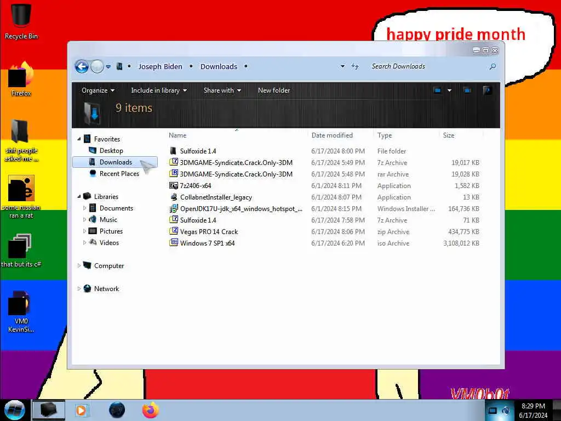Click the Back navigation arrow button
The height and width of the screenshot is (421, 561).
(x=82, y=66)
